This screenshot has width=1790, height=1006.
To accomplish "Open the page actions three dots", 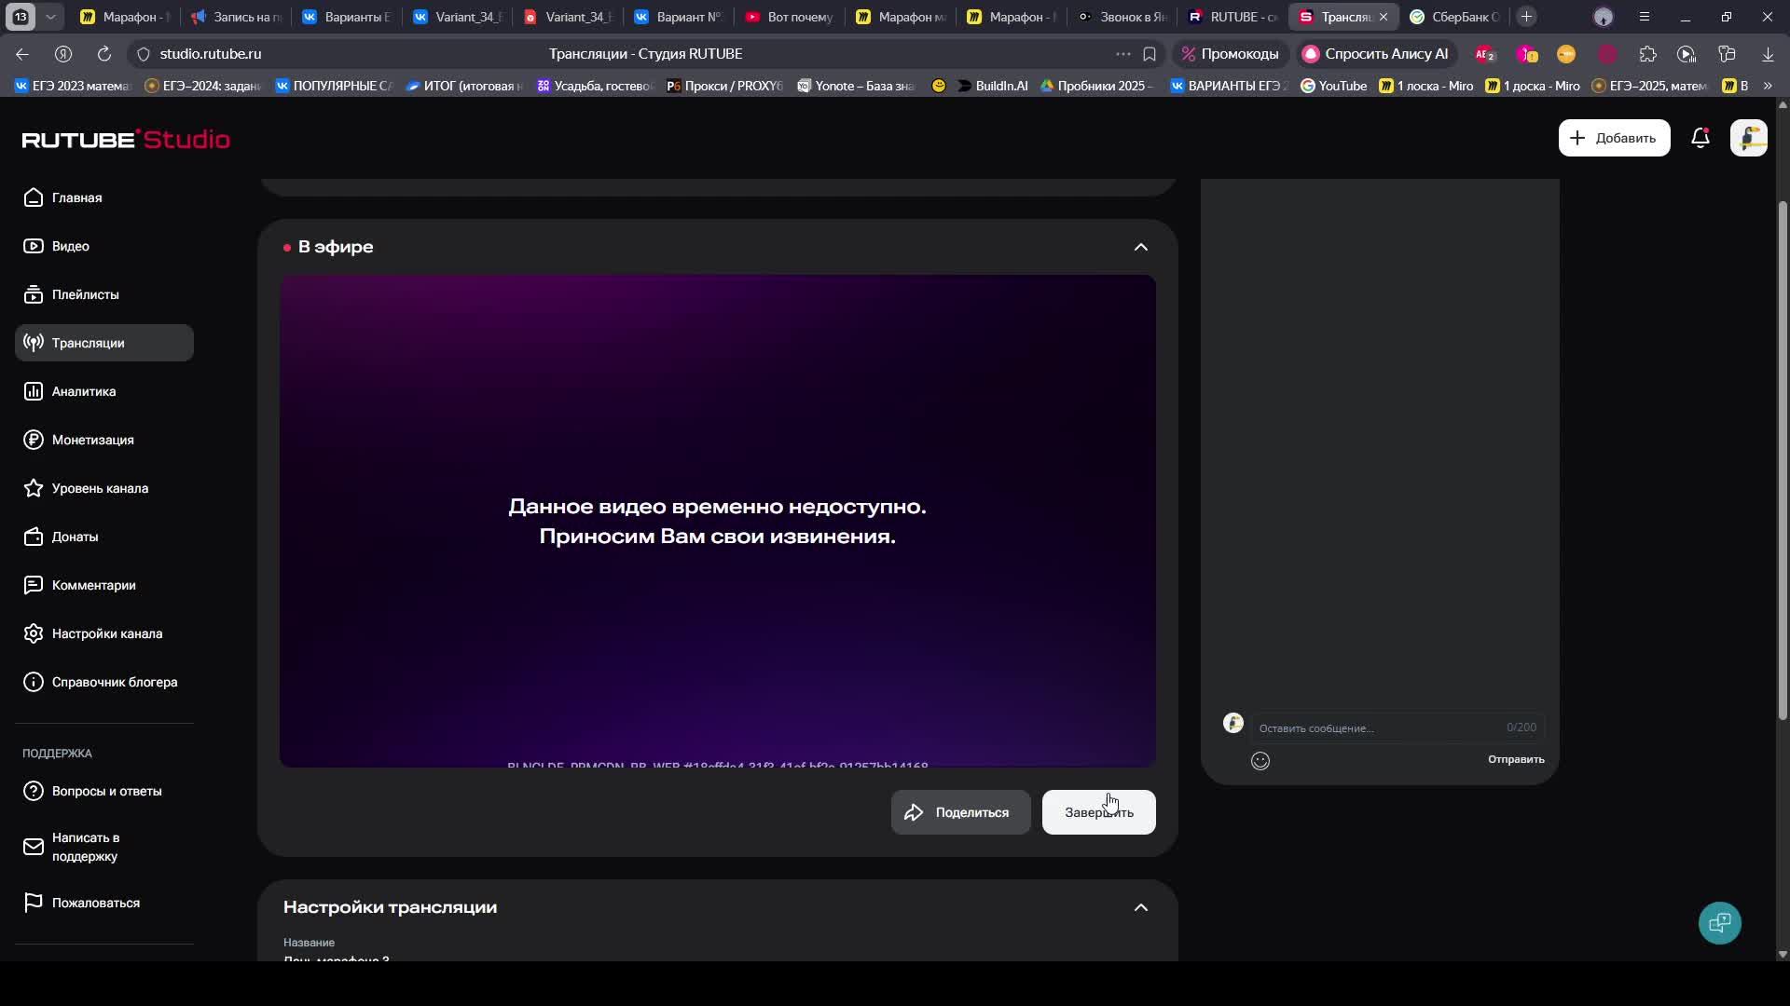I will click(1122, 54).
